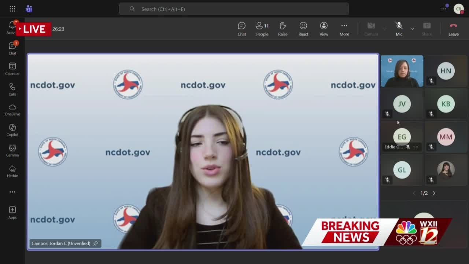This screenshot has height=264, width=469.
Task: Go to next participants page
Action: [434, 193]
